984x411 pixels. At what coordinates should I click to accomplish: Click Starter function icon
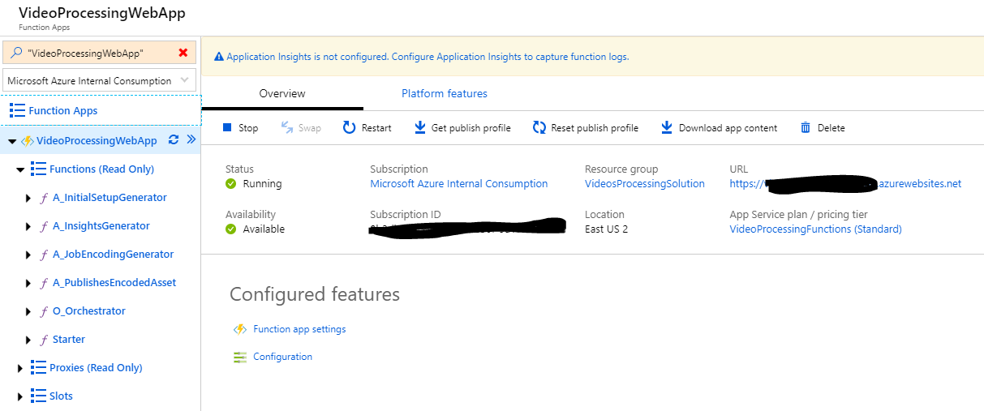pos(44,340)
